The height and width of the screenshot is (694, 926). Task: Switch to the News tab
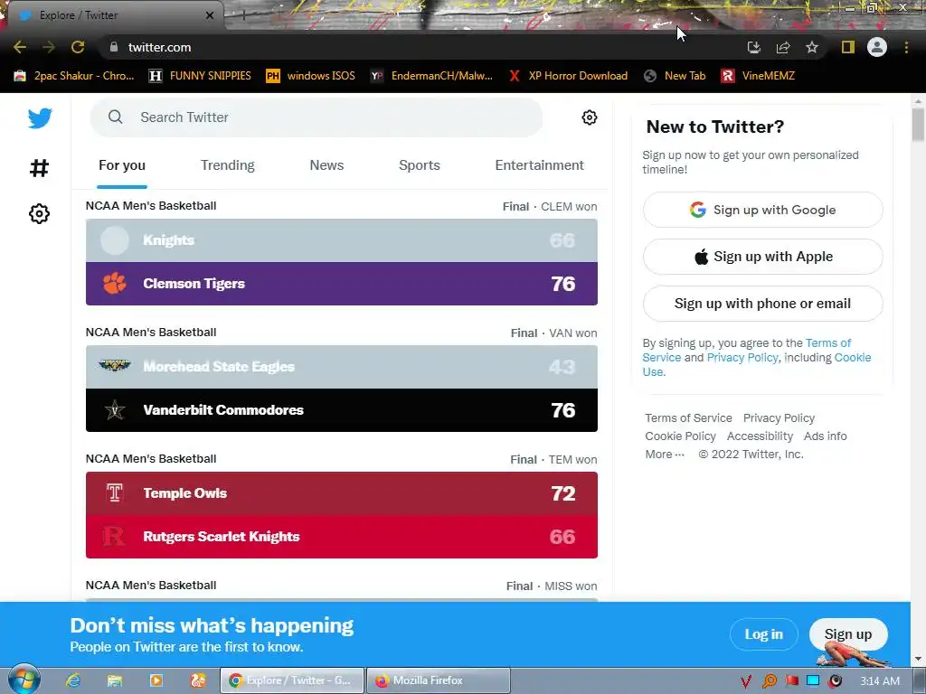[x=326, y=165]
